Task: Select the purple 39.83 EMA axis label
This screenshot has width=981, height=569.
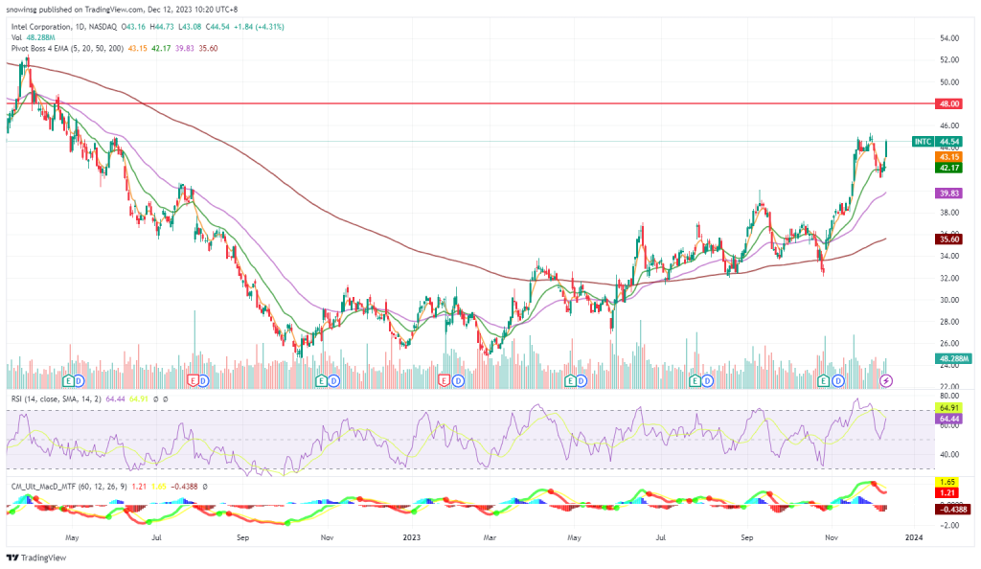Action: [948, 193]
